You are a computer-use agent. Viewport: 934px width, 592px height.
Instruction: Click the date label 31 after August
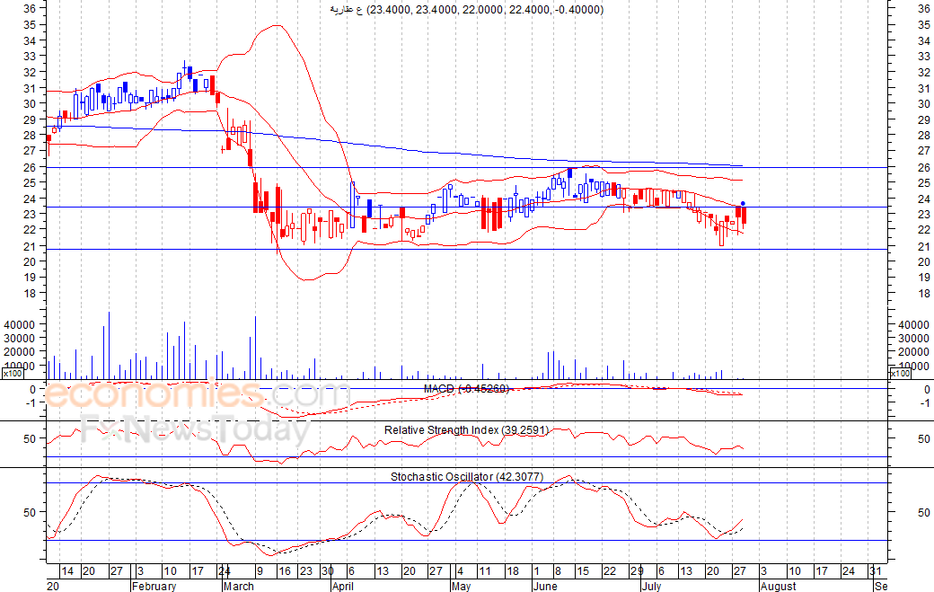click(875, 571)
